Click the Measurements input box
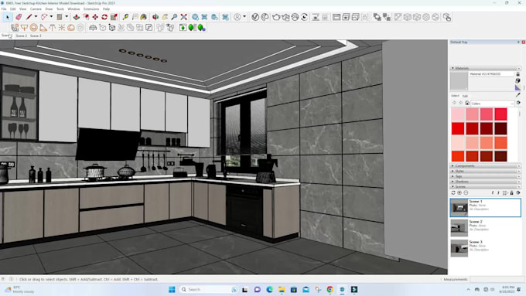 pyautogui.click(x=497, y=279)
